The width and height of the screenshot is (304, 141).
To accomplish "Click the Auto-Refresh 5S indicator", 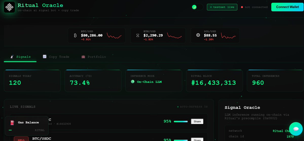I will [192, 107].
